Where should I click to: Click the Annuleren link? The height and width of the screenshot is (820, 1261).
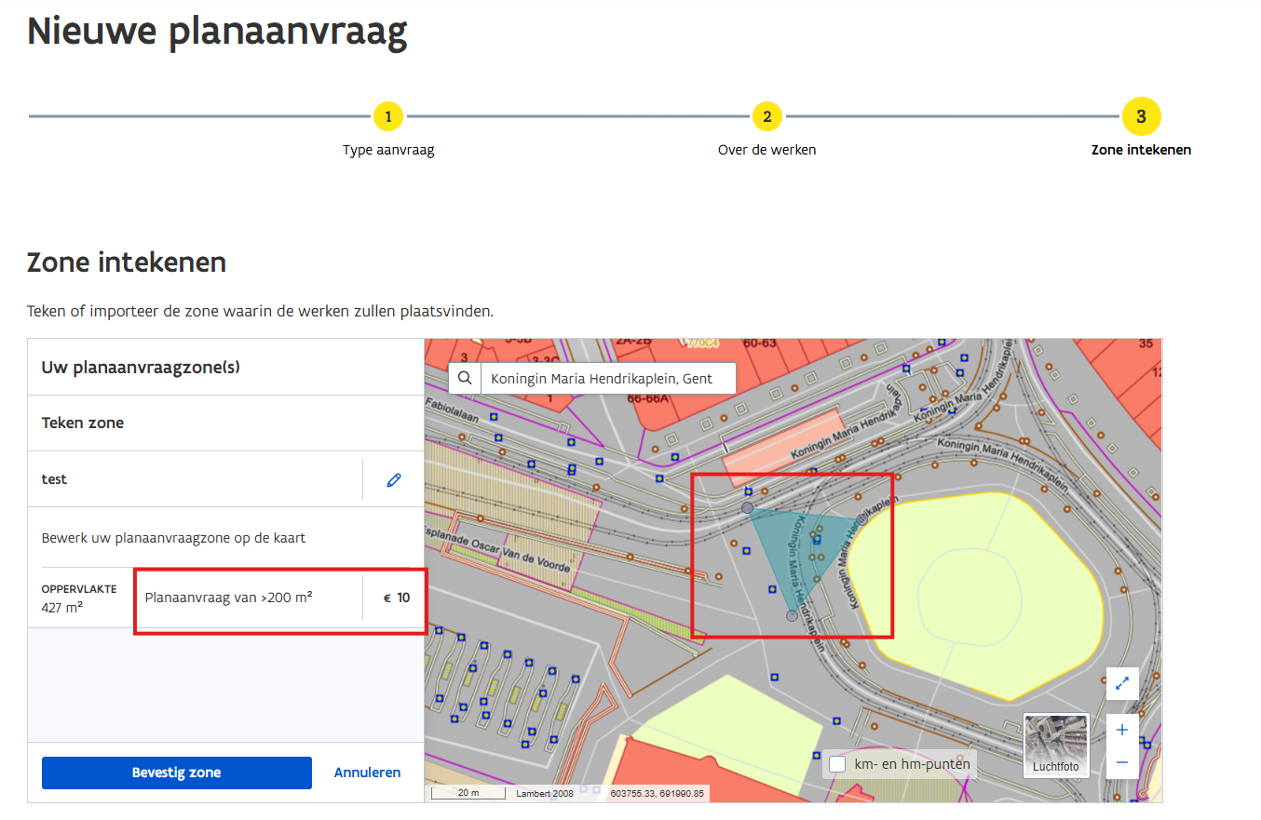tap(367, 773)
